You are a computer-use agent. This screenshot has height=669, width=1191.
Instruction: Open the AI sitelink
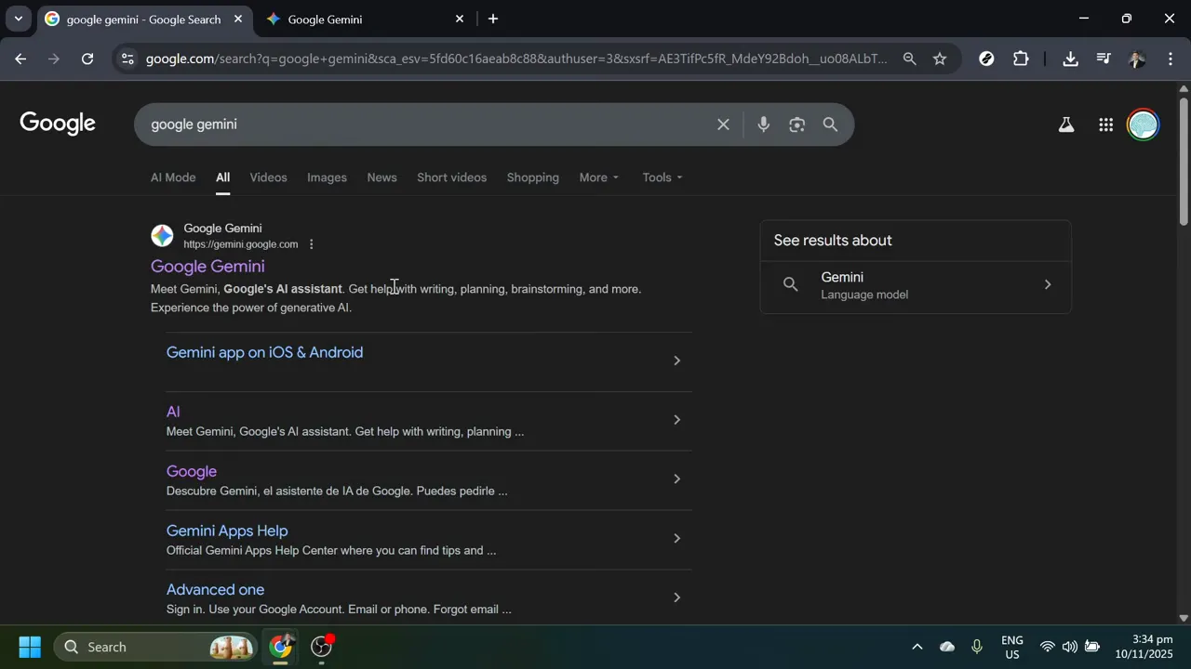coord(173,412)
